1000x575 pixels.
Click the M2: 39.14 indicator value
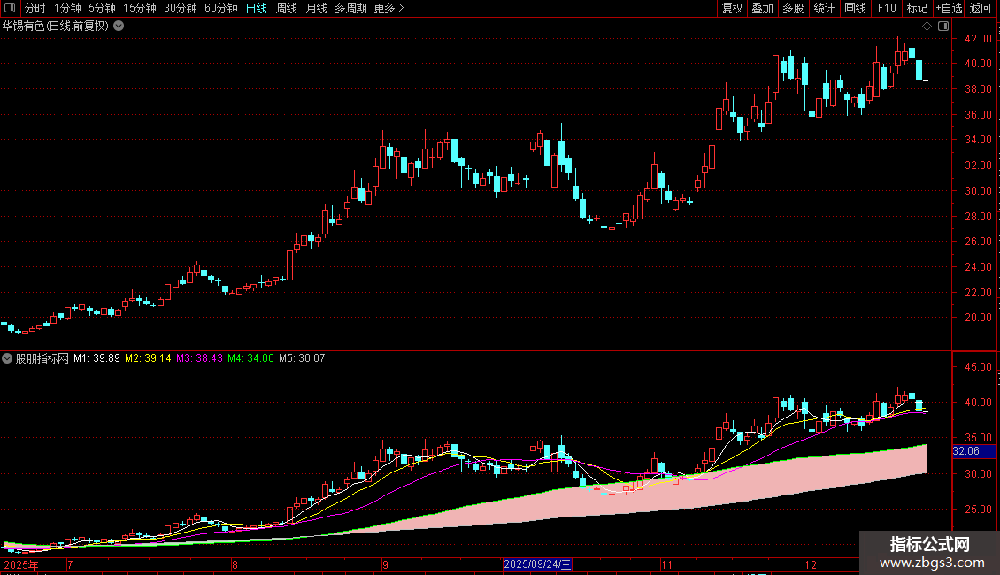[148, 358]
